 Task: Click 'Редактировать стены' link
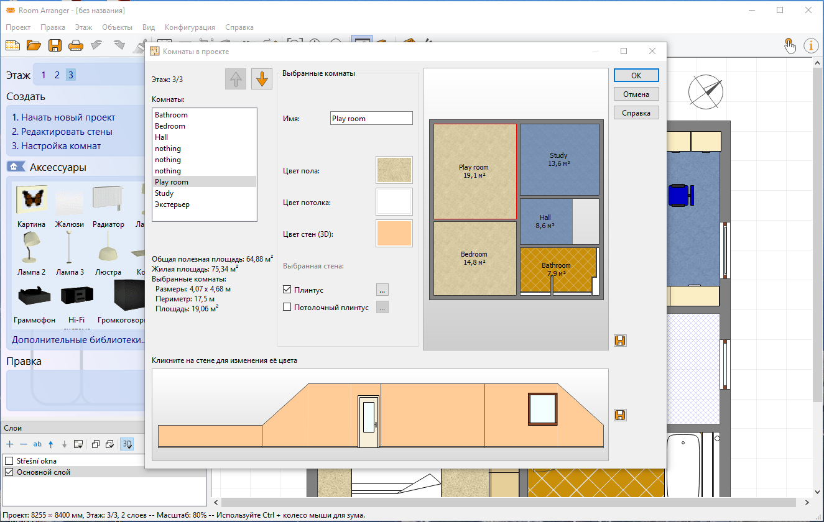[x=62, y=132]
